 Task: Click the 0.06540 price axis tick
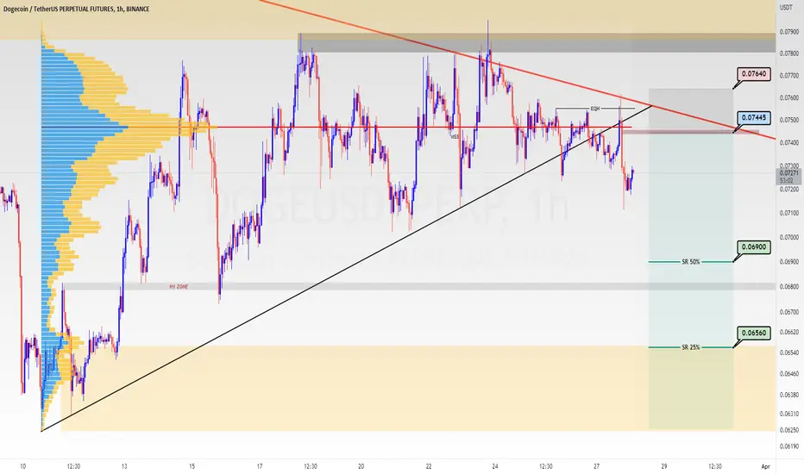[x=788, y=352]
